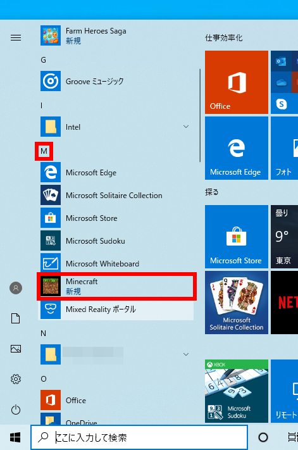Click the M letter header
Image resolution: width=298 pixels, height=450 pixels.
pos(44,151)
